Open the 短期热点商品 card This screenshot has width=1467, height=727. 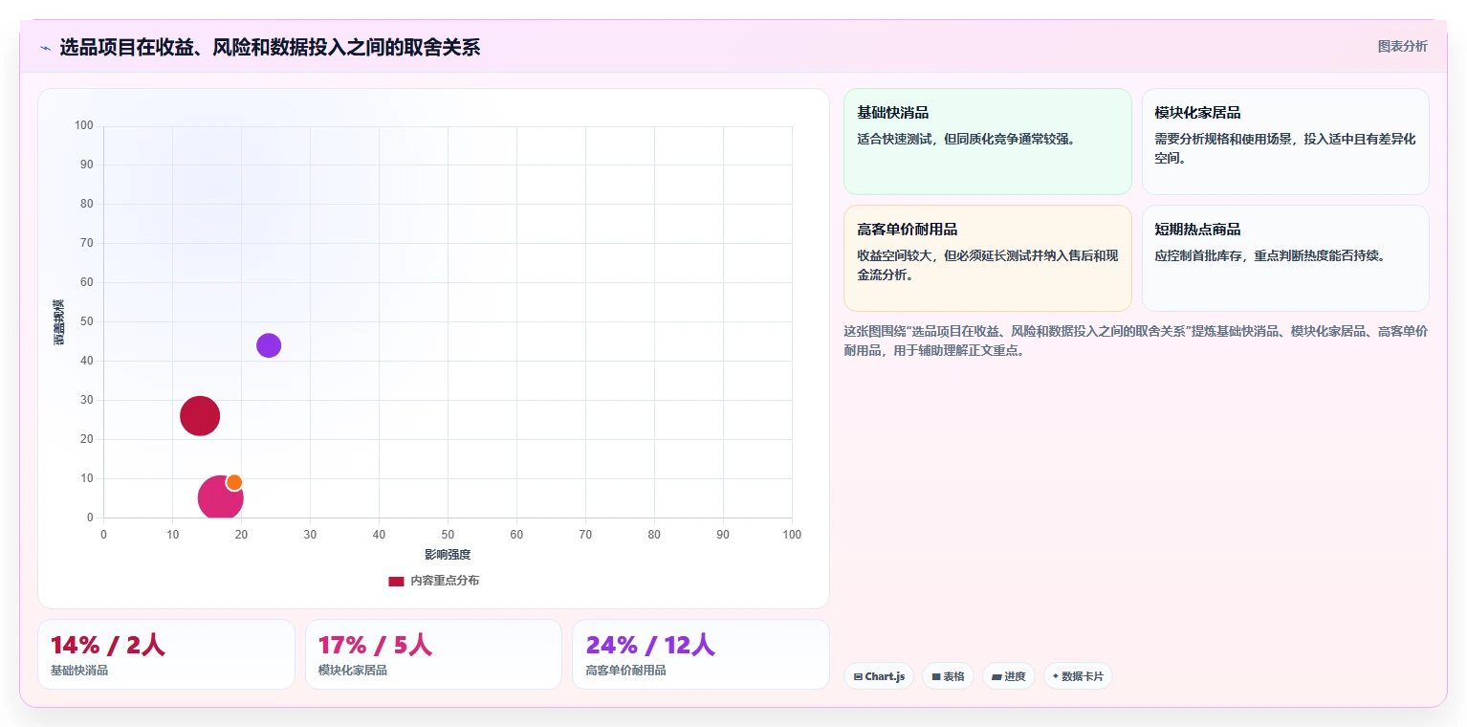(x=1285, y=258)
